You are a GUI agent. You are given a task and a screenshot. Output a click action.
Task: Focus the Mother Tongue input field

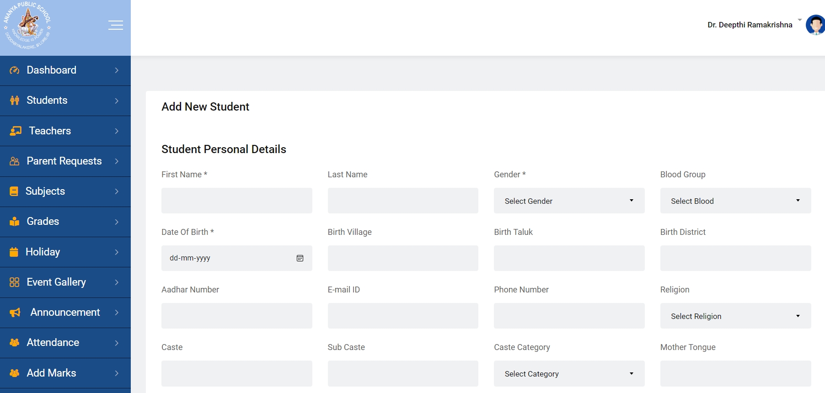coord(735,373)
